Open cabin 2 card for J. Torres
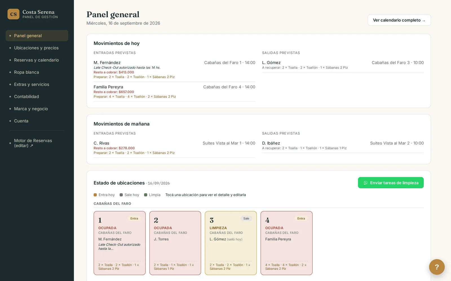 [175, 243]
